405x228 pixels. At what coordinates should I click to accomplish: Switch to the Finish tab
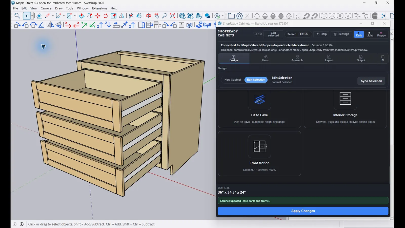(266, 58)
